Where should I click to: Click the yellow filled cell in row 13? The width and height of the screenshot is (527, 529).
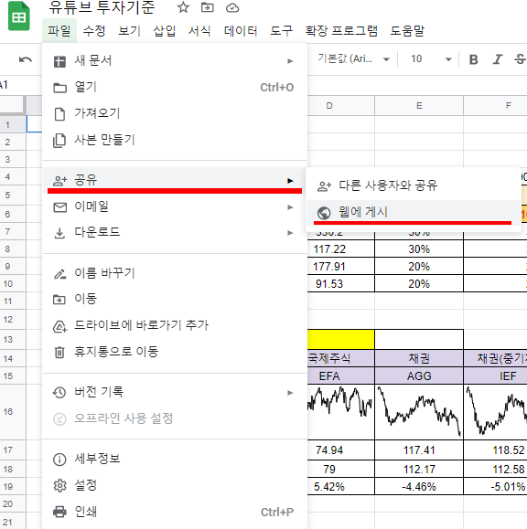[x=341, y=339]
